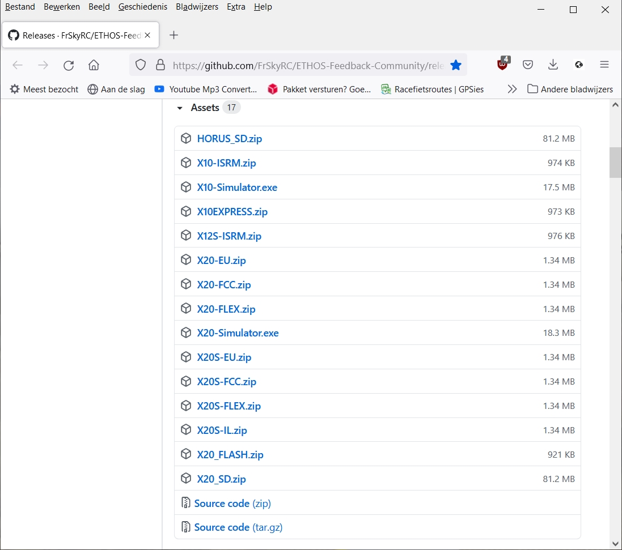Click the page scrollbar thumb
This screenshot has height=550, width=622.
click(615, 163)
